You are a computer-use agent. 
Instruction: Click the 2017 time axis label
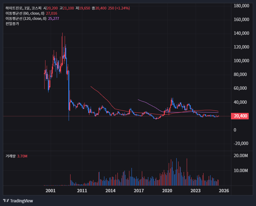pos(139,191)
